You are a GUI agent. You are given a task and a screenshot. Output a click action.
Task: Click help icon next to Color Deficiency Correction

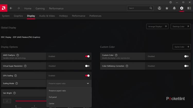pos(127,66)
